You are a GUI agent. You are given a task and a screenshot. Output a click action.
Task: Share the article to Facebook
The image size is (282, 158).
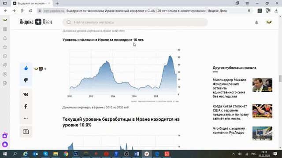[x=26, y=106]
